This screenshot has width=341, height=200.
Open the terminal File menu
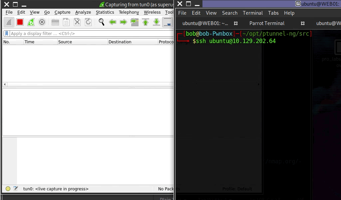[x=182, y=13]
